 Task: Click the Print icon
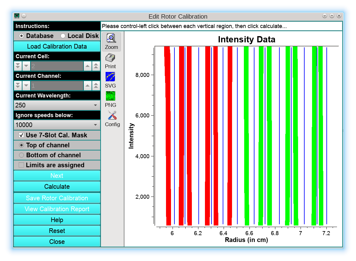110,61
